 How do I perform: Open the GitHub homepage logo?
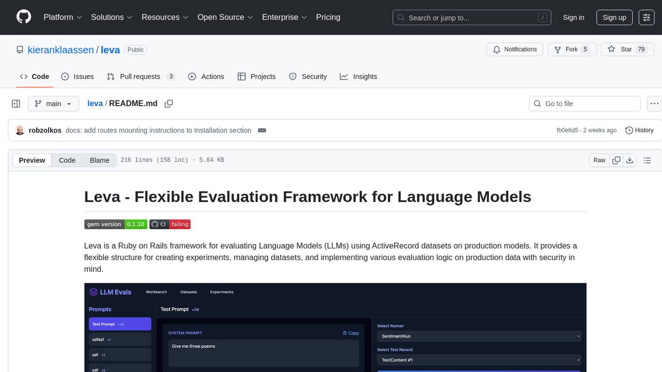pos(24,17)
